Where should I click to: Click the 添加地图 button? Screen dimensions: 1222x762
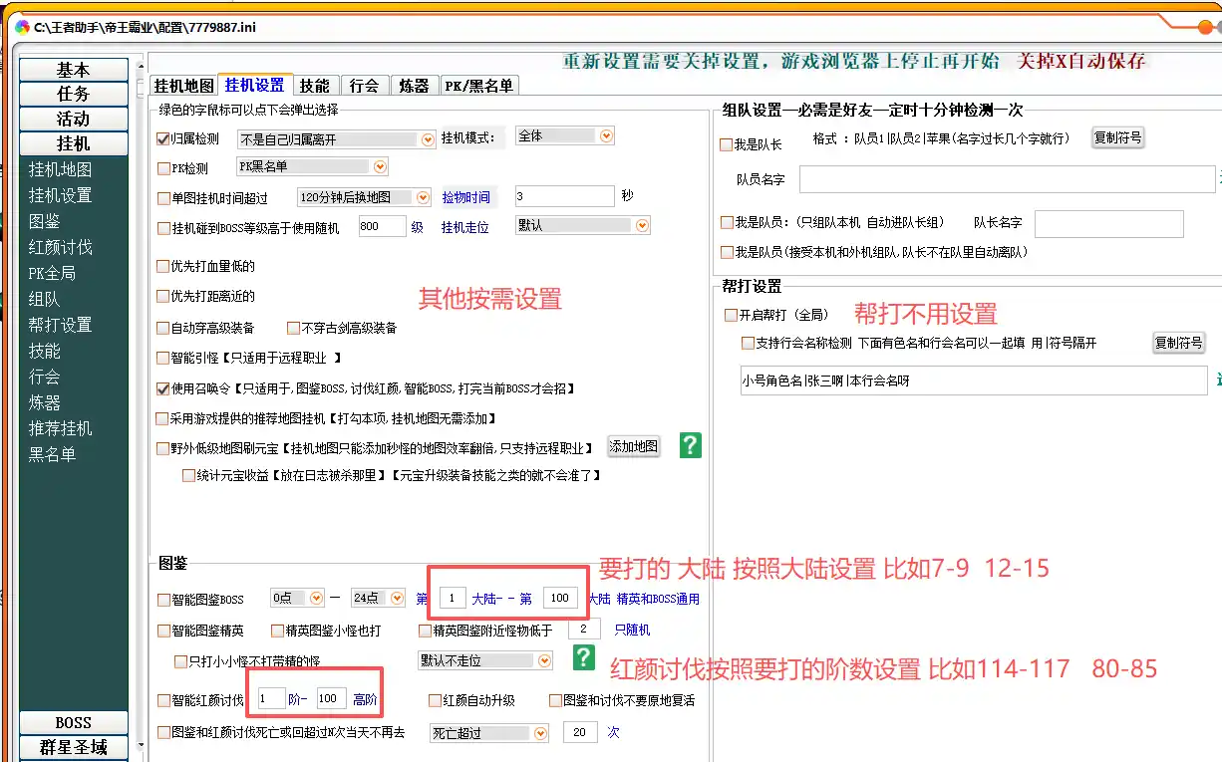coord(634,446)
